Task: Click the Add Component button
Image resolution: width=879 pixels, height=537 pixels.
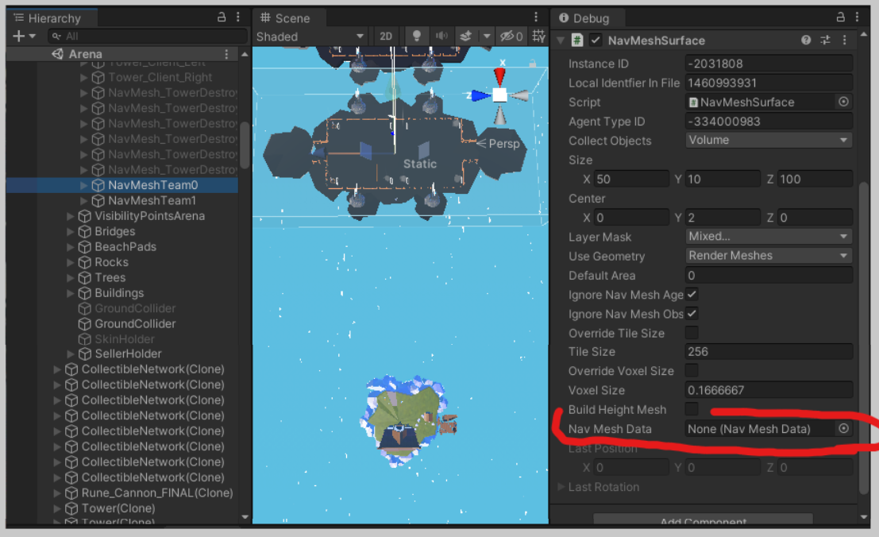Action: tap(703, 520)
